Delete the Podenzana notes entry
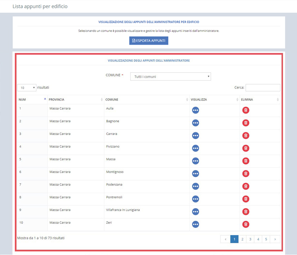 [x=246, y=187]
